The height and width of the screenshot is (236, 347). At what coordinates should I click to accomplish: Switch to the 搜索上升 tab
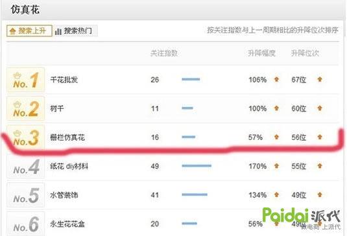point(29,30)
